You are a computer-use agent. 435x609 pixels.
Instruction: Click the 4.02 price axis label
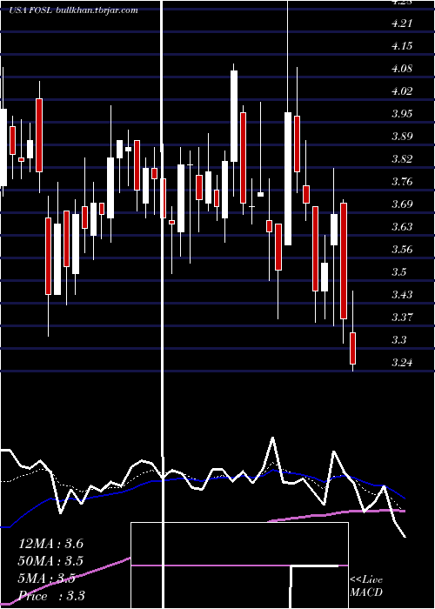click(x=402, y=91)
